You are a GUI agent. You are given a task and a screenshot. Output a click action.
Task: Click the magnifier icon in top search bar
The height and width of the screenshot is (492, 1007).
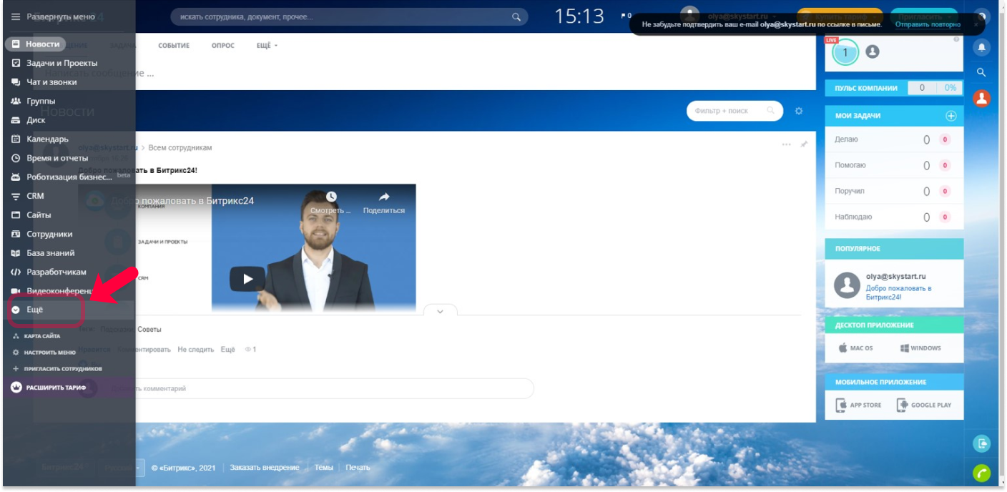pos(516,17)
